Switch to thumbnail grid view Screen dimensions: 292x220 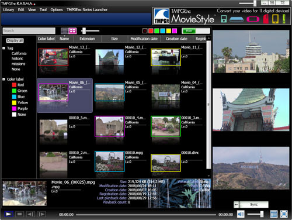coord(72,31)
